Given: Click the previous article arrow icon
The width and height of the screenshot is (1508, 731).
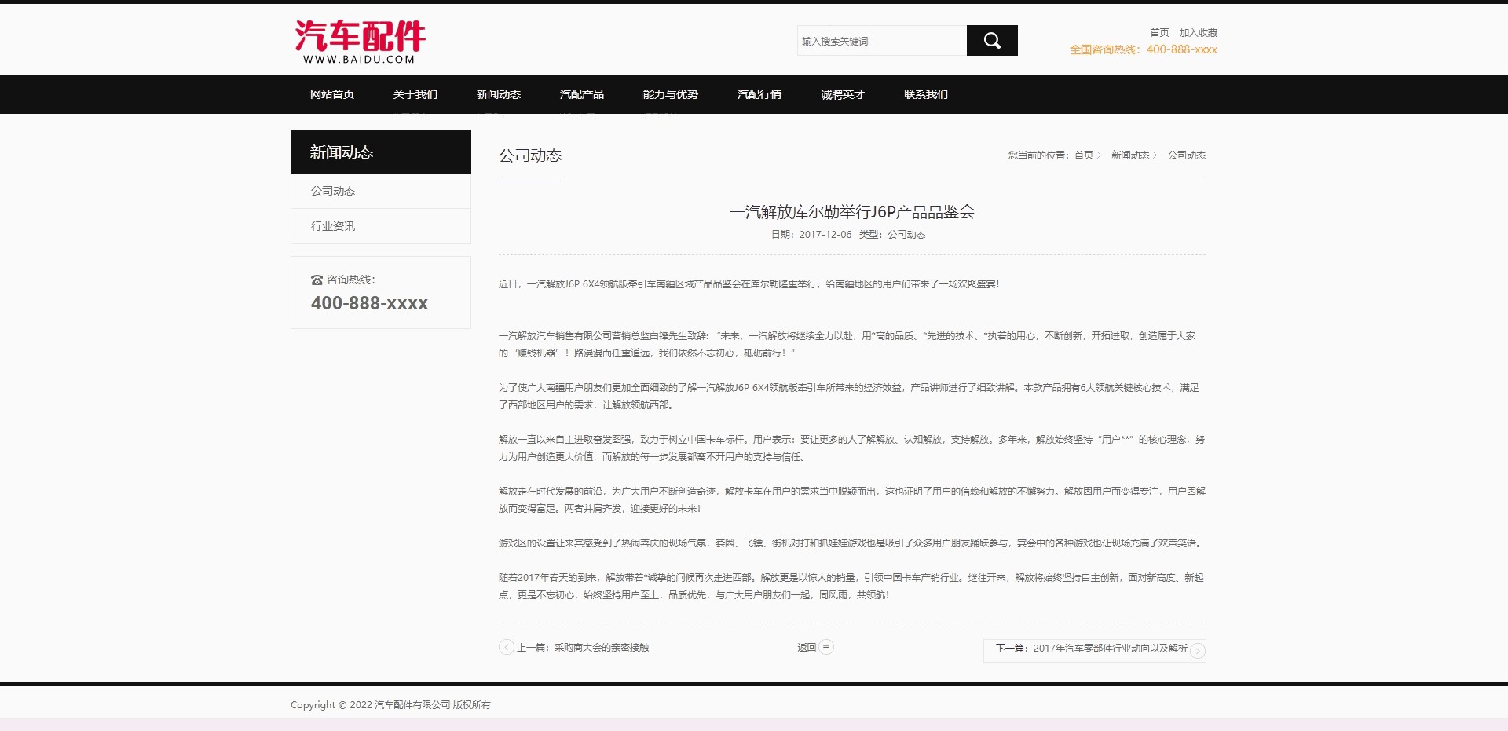Looking at the screenshot, I should pyautogui.click(x=507, y=648).
